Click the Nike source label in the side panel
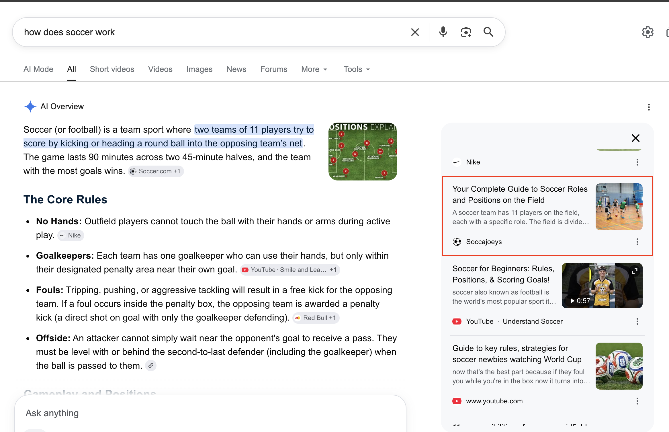This screenshot has width=669, height=432. tap(473, 162)
